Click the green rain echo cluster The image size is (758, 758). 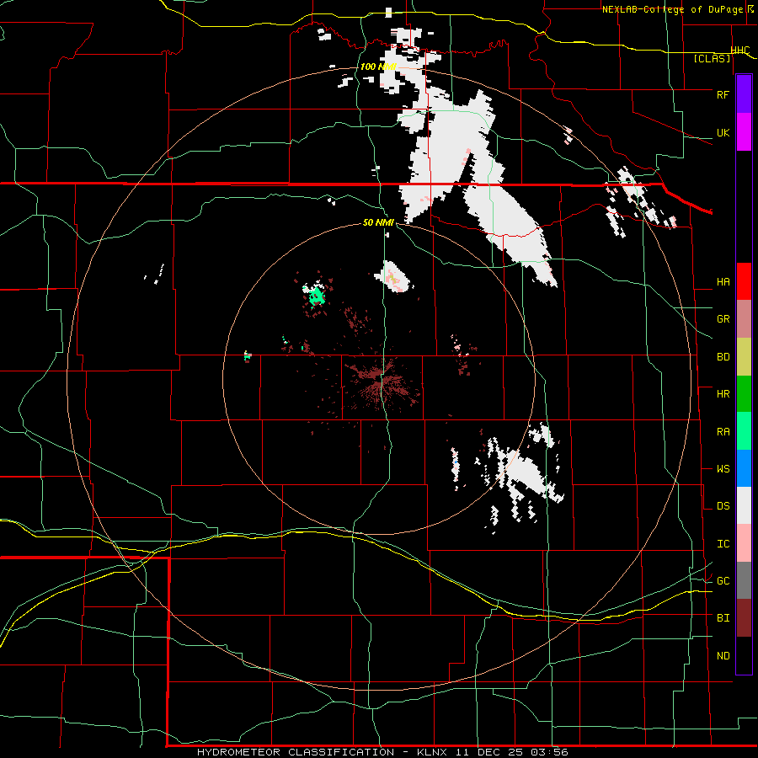click(316, 295)
